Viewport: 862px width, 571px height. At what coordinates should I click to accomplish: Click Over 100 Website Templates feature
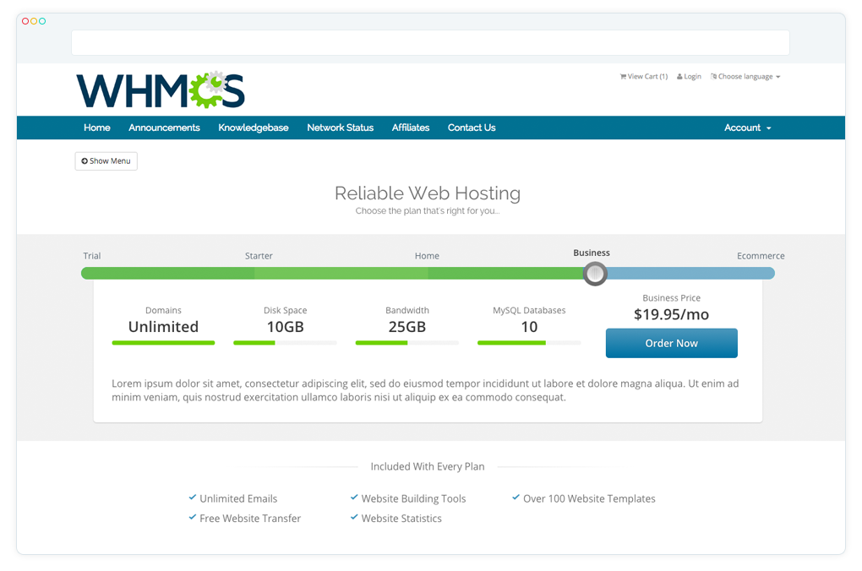coord(589,498)
